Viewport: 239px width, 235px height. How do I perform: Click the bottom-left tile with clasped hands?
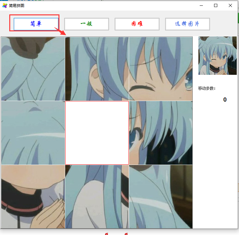33,196
